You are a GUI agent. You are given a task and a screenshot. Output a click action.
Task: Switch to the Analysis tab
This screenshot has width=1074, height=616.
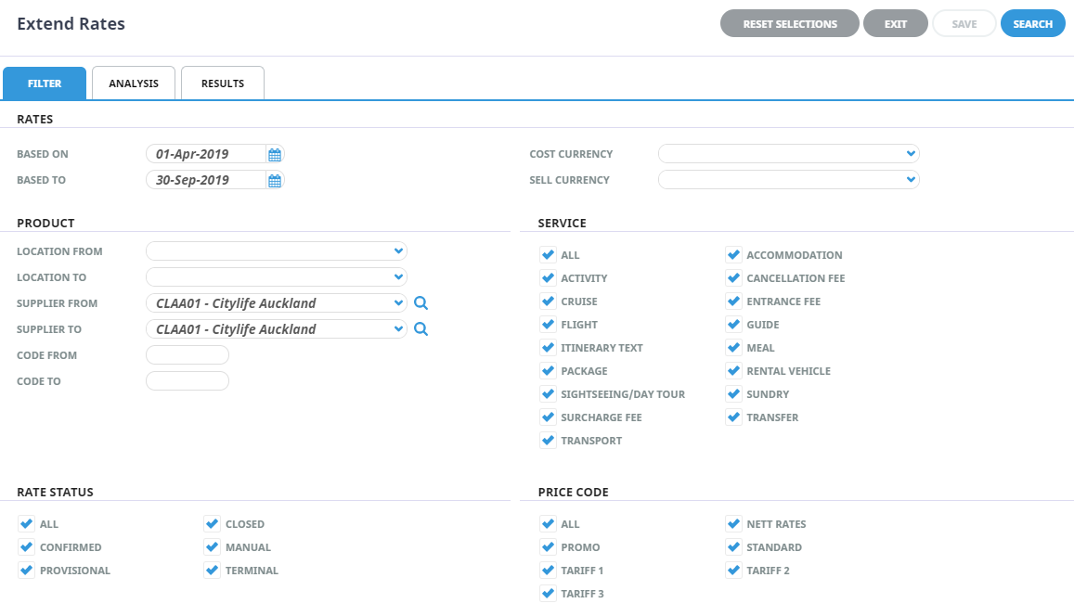tap(134, 83)
